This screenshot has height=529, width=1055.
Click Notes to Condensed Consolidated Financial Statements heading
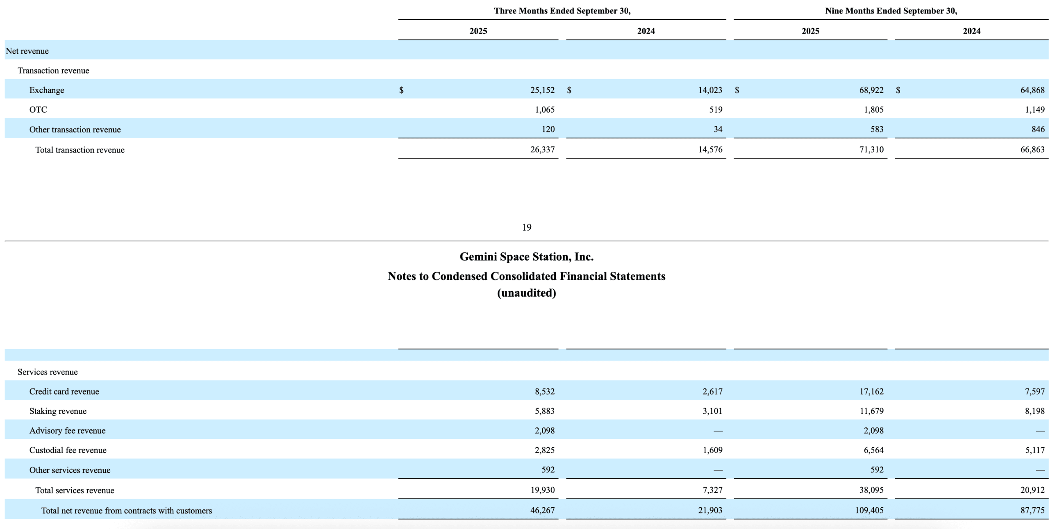526,277
